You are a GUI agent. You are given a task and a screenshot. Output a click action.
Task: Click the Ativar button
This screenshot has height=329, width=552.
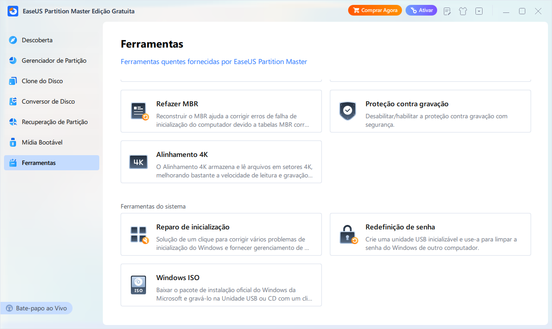tap(421, 10)
